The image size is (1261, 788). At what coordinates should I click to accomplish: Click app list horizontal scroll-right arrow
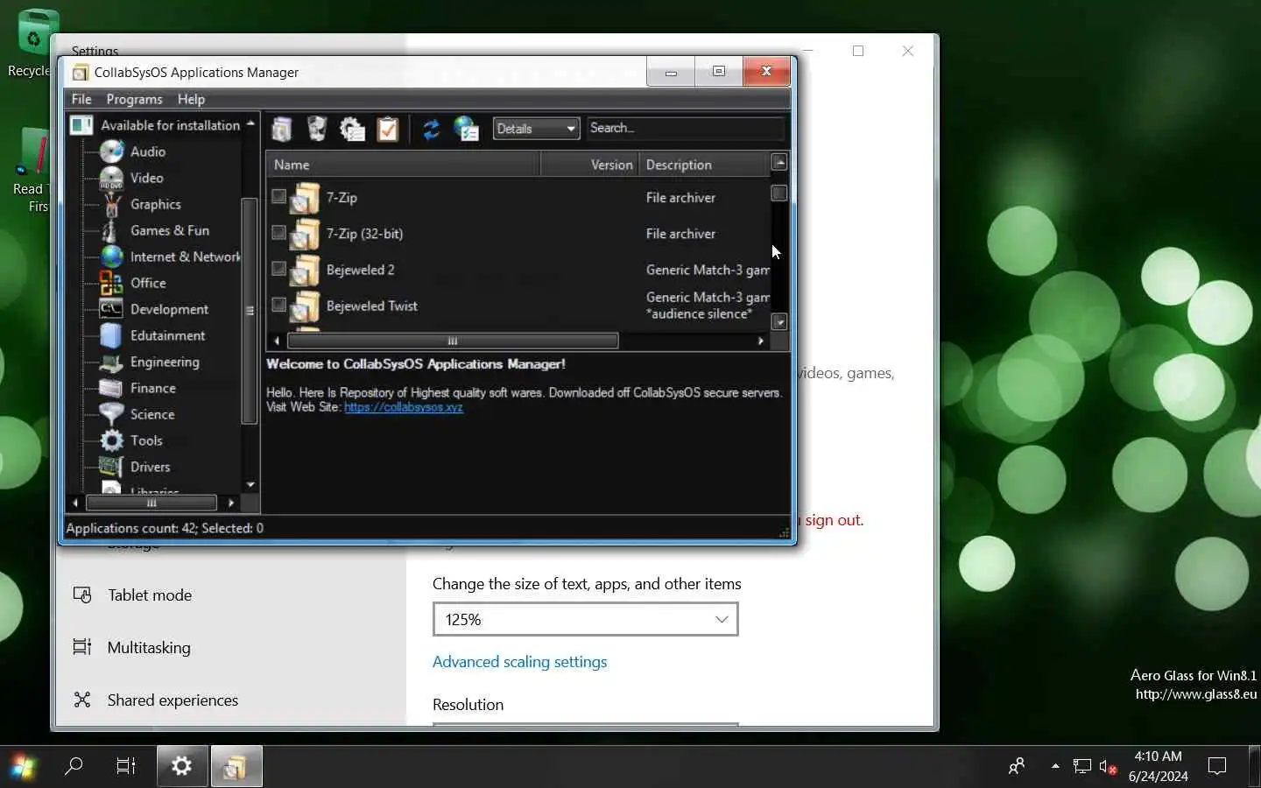(x=760, y=341)
